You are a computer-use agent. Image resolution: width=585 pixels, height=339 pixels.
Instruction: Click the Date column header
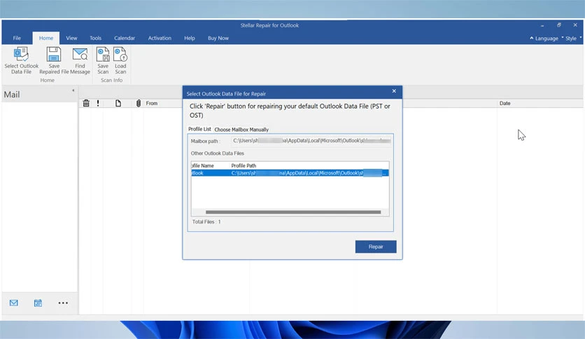[x=505, y=103]
